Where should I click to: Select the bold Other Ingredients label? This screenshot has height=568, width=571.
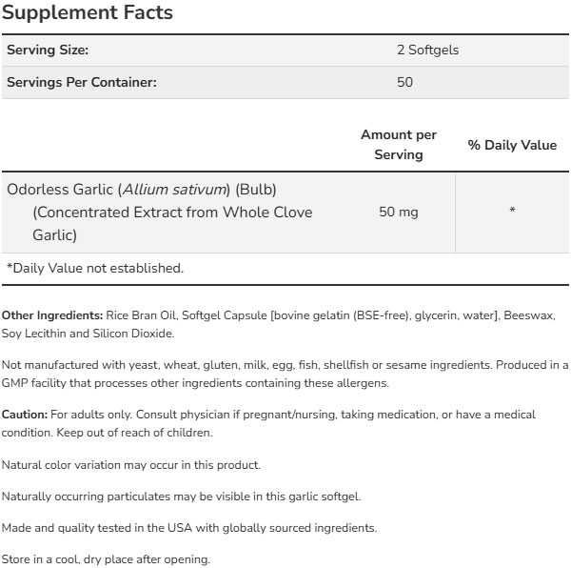click(x=52, y=314)
